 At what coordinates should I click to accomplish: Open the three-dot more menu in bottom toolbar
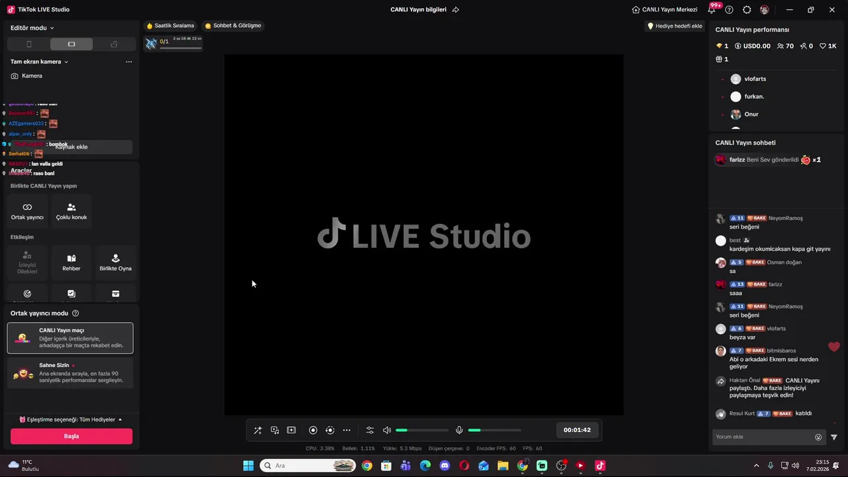346,430
